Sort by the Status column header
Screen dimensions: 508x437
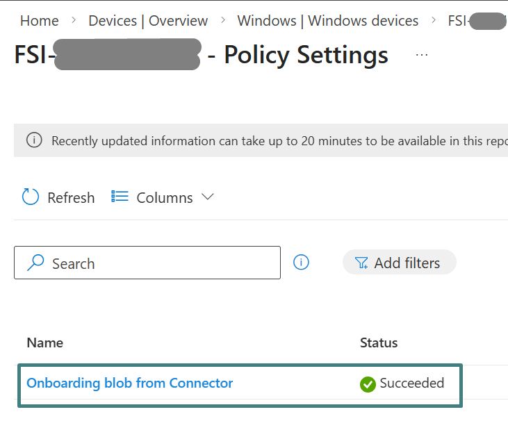(379, 343)
